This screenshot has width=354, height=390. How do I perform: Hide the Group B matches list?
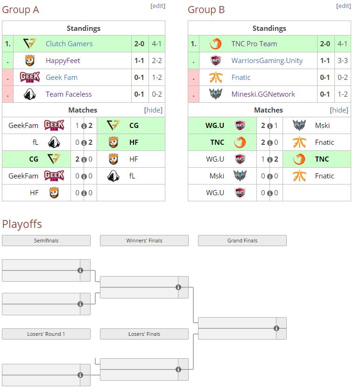339,110
